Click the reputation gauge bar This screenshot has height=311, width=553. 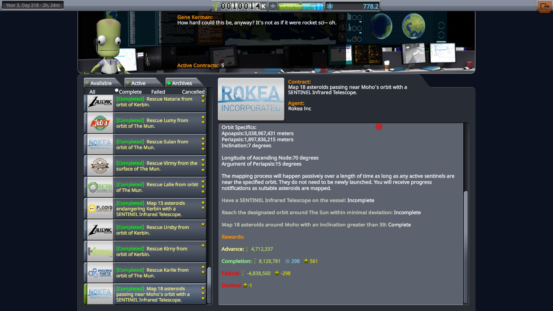tap(301, 6)
